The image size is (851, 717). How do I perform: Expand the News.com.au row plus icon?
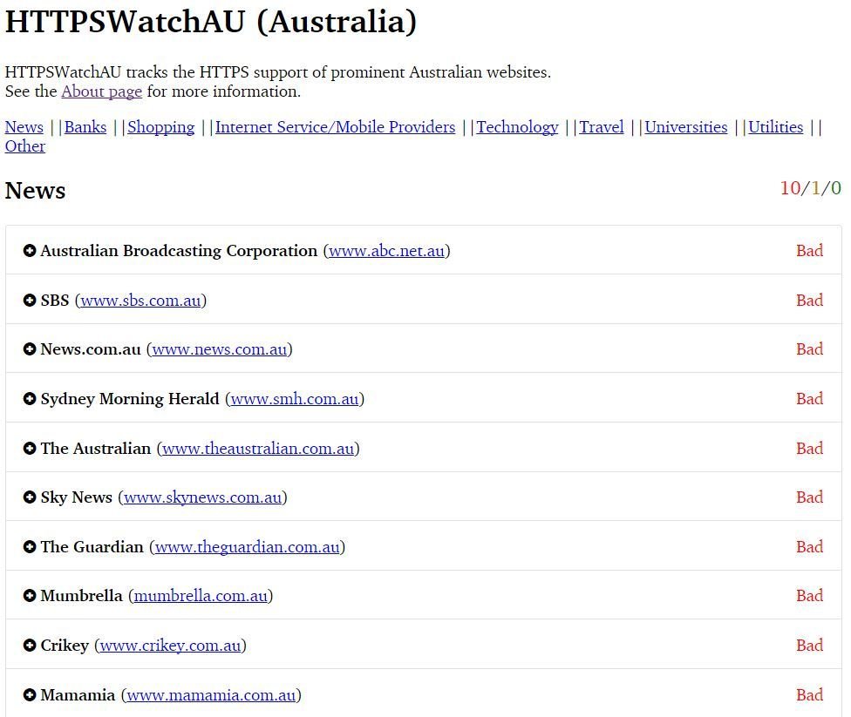(x=30, y=349)
